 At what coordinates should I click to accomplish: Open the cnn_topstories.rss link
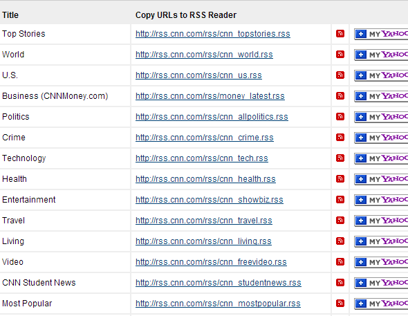(x=213, y=34)
